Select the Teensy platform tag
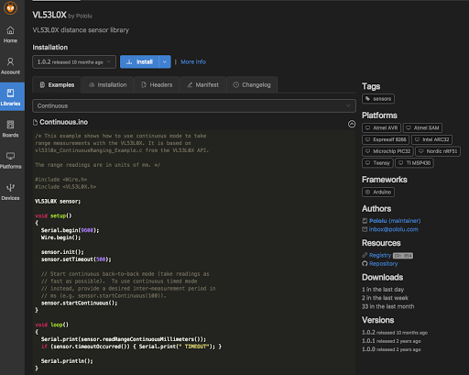 pos(377,163)
